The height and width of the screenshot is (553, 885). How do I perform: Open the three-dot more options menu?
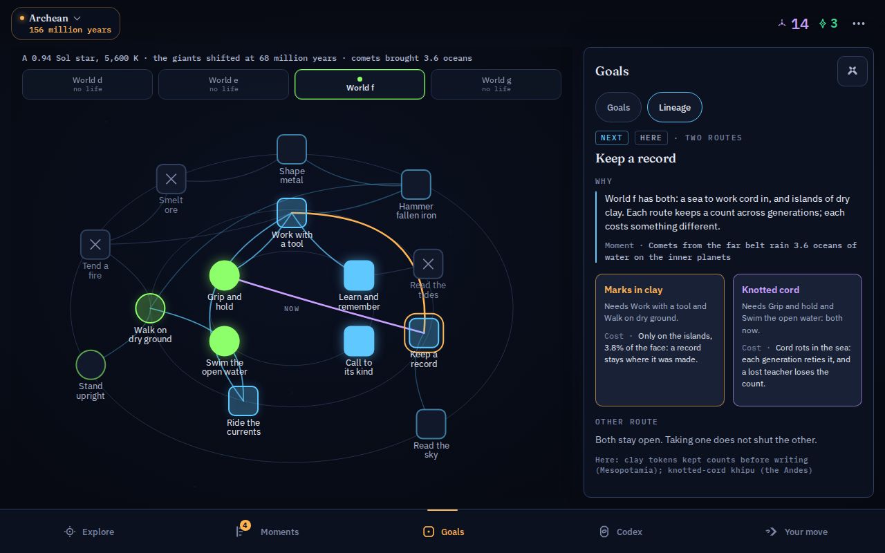point(859,24)
